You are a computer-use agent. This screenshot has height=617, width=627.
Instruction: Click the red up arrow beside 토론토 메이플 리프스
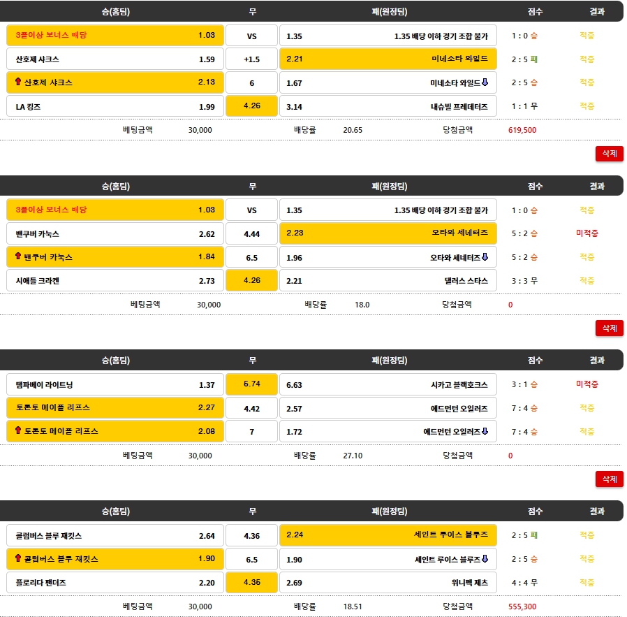tap(18, 430)
